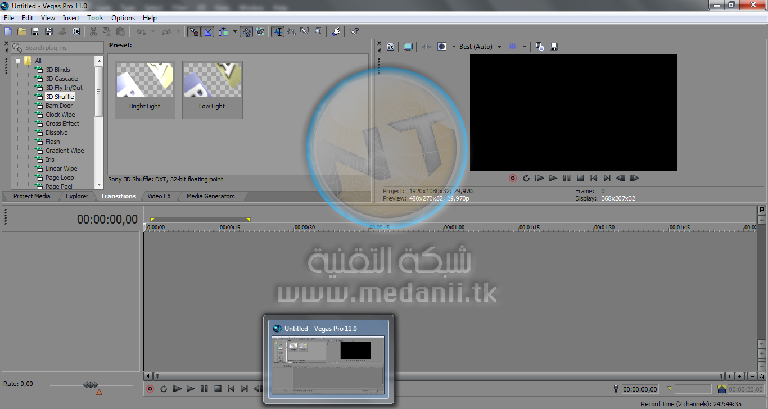Collapse the All folder in transitions tree

18,61
